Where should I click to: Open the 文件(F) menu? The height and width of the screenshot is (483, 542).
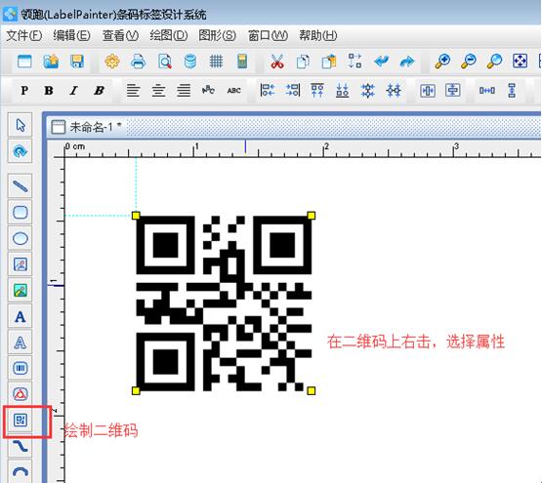coord(23,35)
